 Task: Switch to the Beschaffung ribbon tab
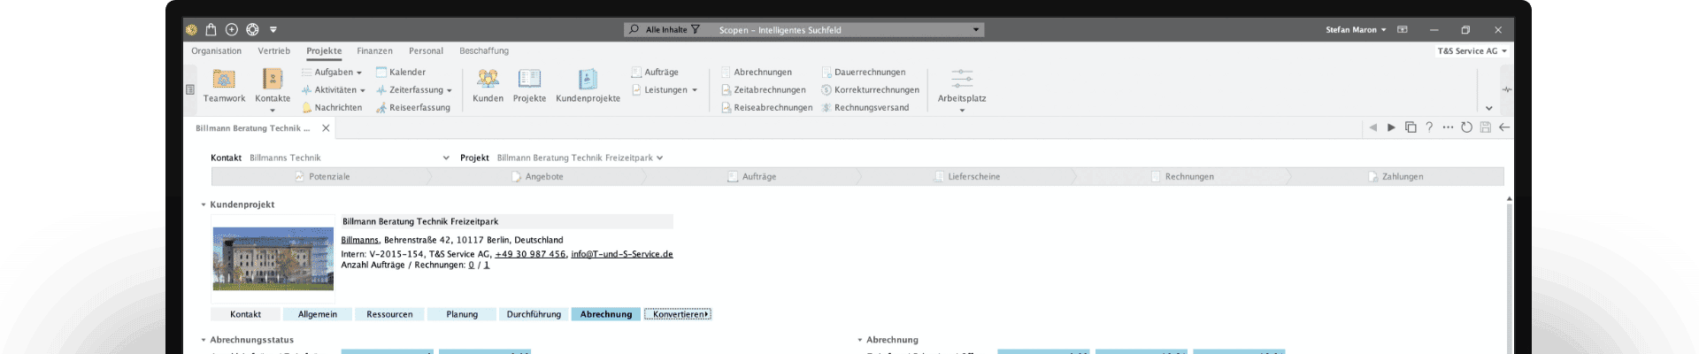484,51
